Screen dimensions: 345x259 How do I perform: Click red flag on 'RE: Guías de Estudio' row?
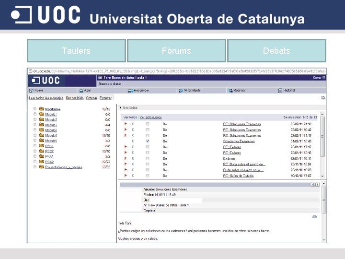[126, 176]
